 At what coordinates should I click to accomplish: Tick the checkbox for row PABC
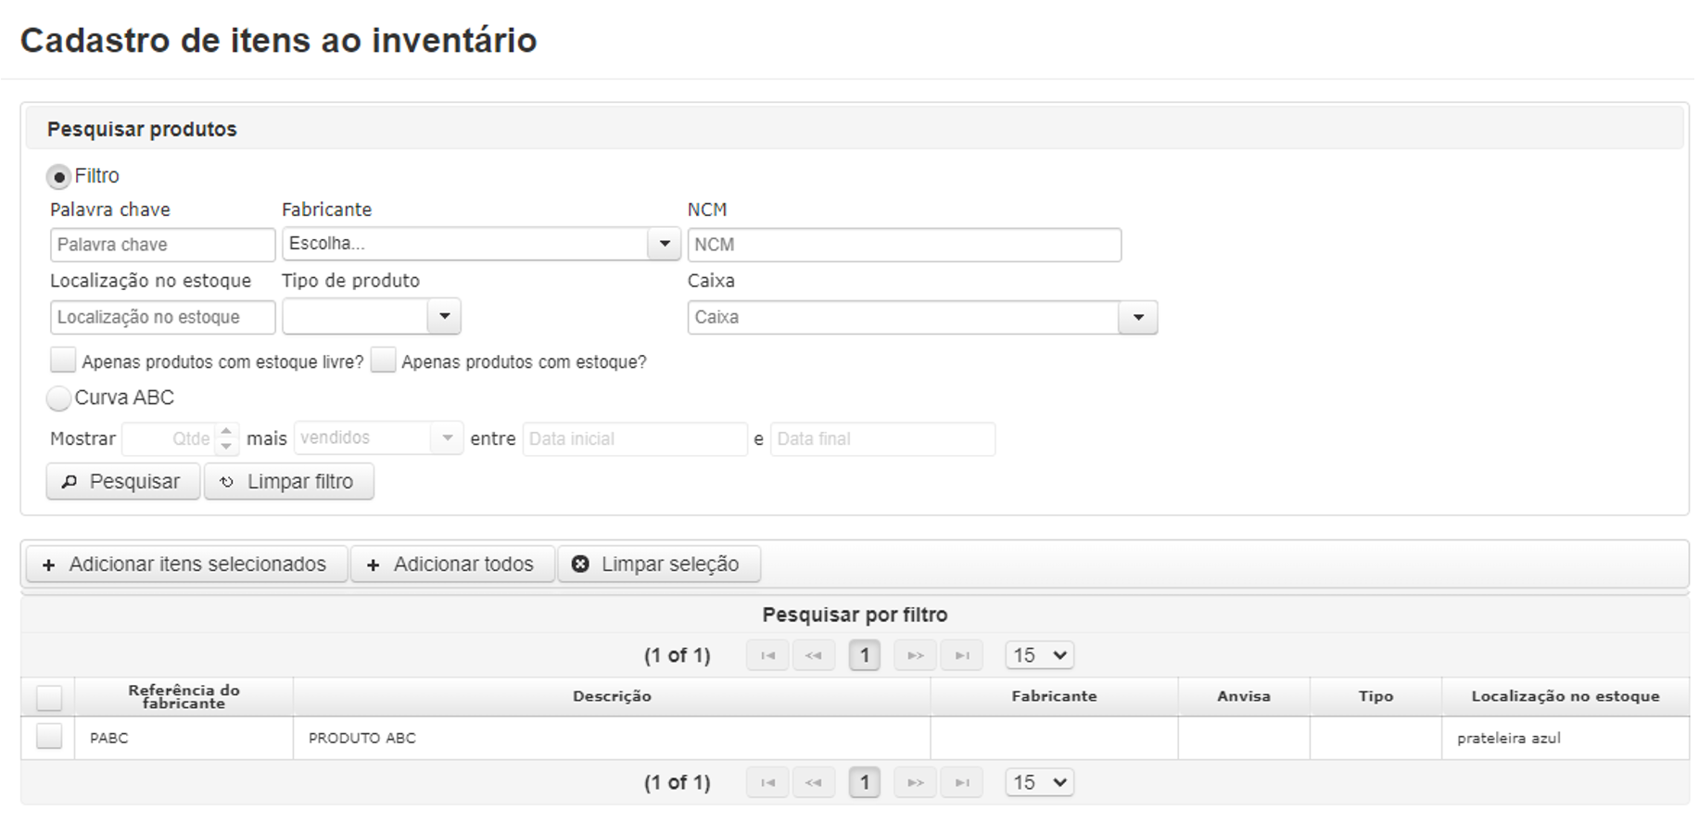49,737
